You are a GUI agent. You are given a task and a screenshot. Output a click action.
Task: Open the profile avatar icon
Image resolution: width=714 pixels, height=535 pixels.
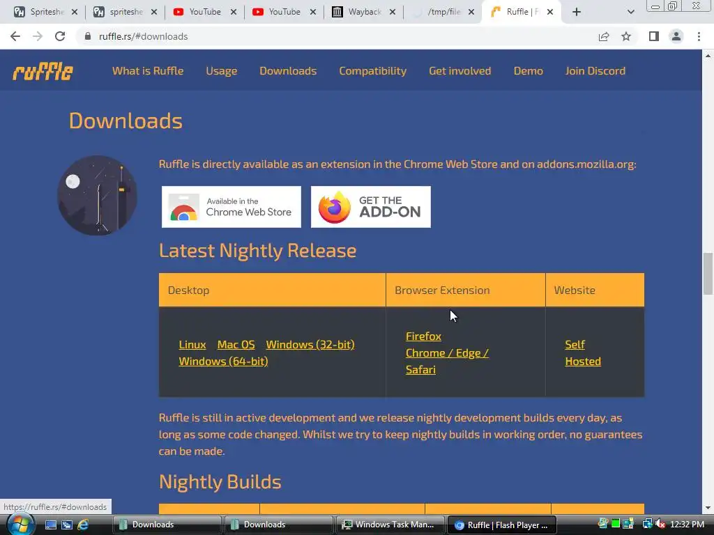[676, 36]
